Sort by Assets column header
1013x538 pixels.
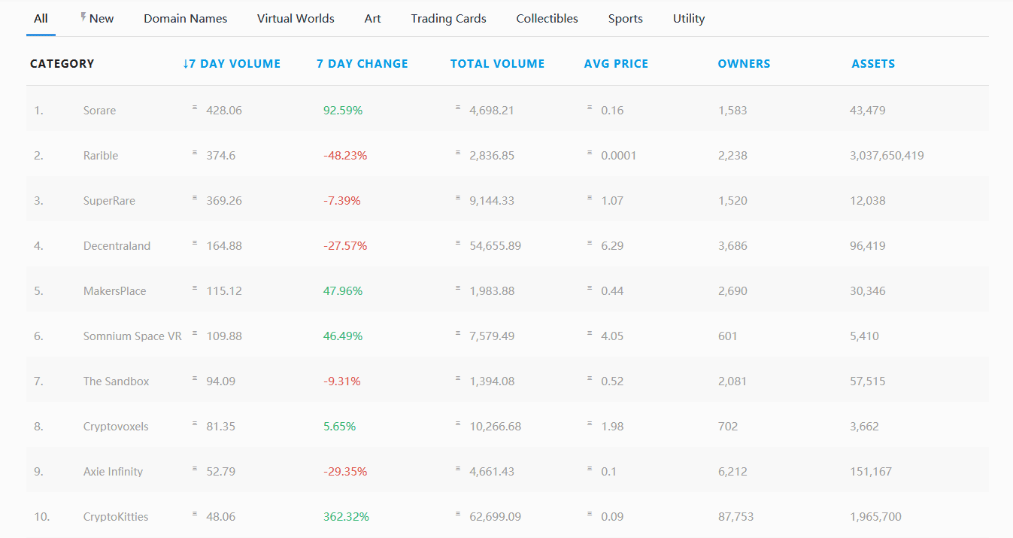tap(873, 64)
